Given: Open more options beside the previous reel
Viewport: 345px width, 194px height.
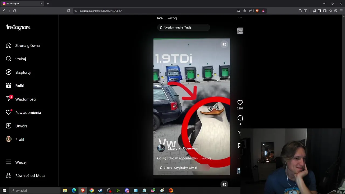Looking at the screenshot, I should coord(240,18).
